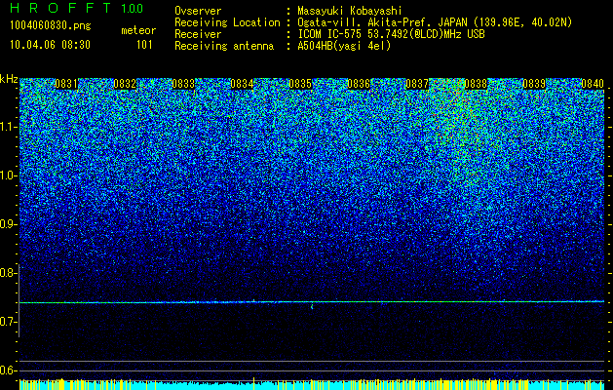Click the meteor label above 101
Viewport: 613px width, 390px height.
click(138, 31)
